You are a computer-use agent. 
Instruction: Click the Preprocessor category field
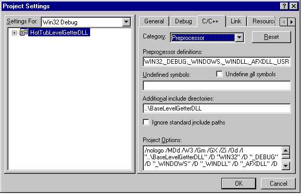(203, 38)
